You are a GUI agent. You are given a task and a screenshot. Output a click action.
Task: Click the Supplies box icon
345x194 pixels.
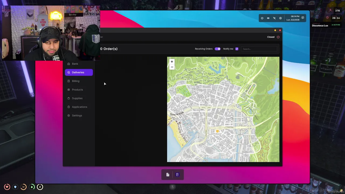click(69, 98)
